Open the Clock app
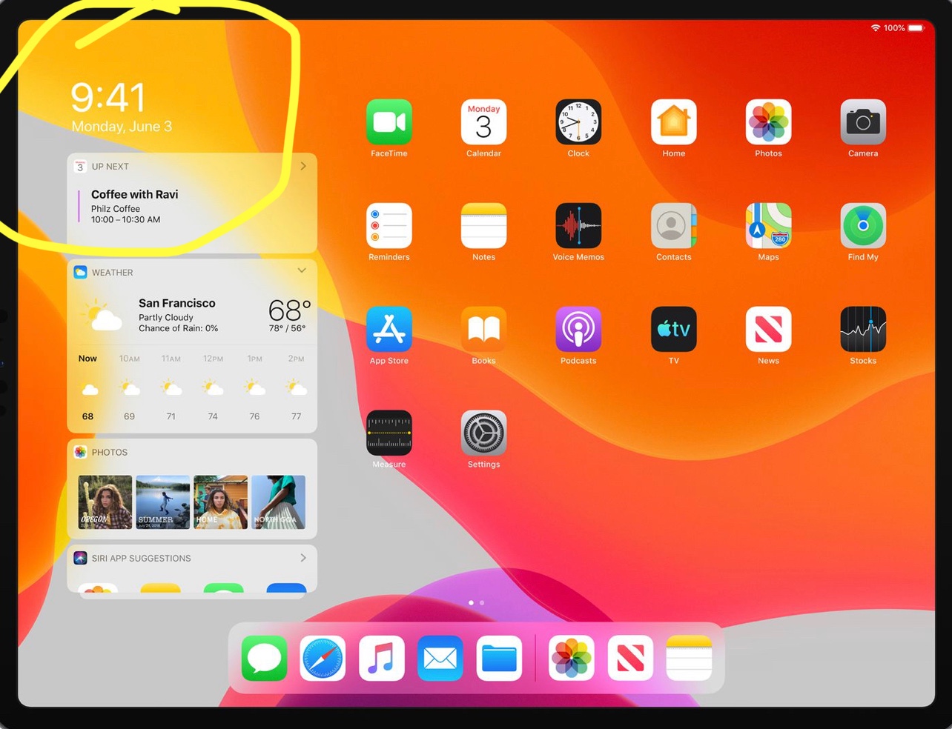 pos(578,122)
